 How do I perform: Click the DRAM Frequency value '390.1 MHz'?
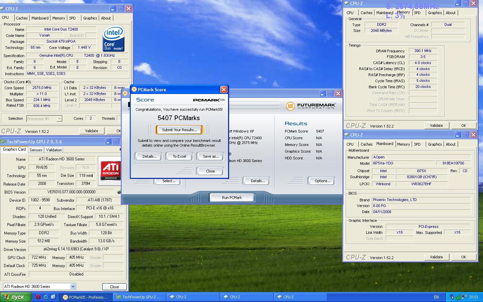point(423,51)
